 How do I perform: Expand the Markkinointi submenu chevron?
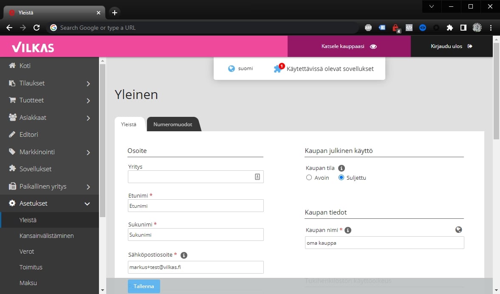point(88,153)
